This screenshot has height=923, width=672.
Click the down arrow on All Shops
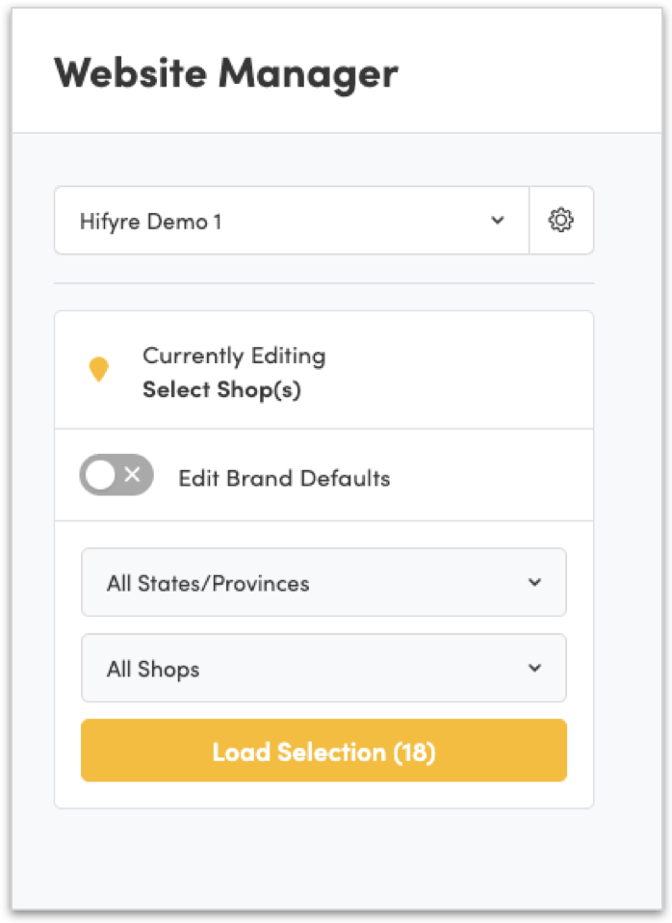click(535, 669)
